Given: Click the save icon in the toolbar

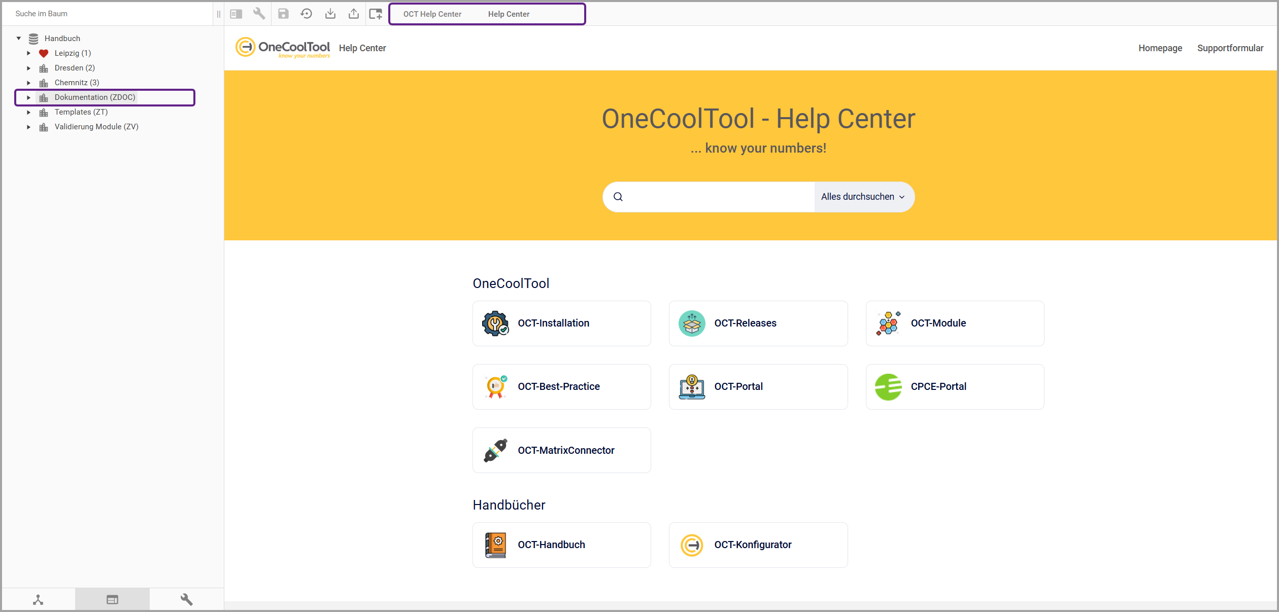Looking at the screenshot, I should (283, 14).
